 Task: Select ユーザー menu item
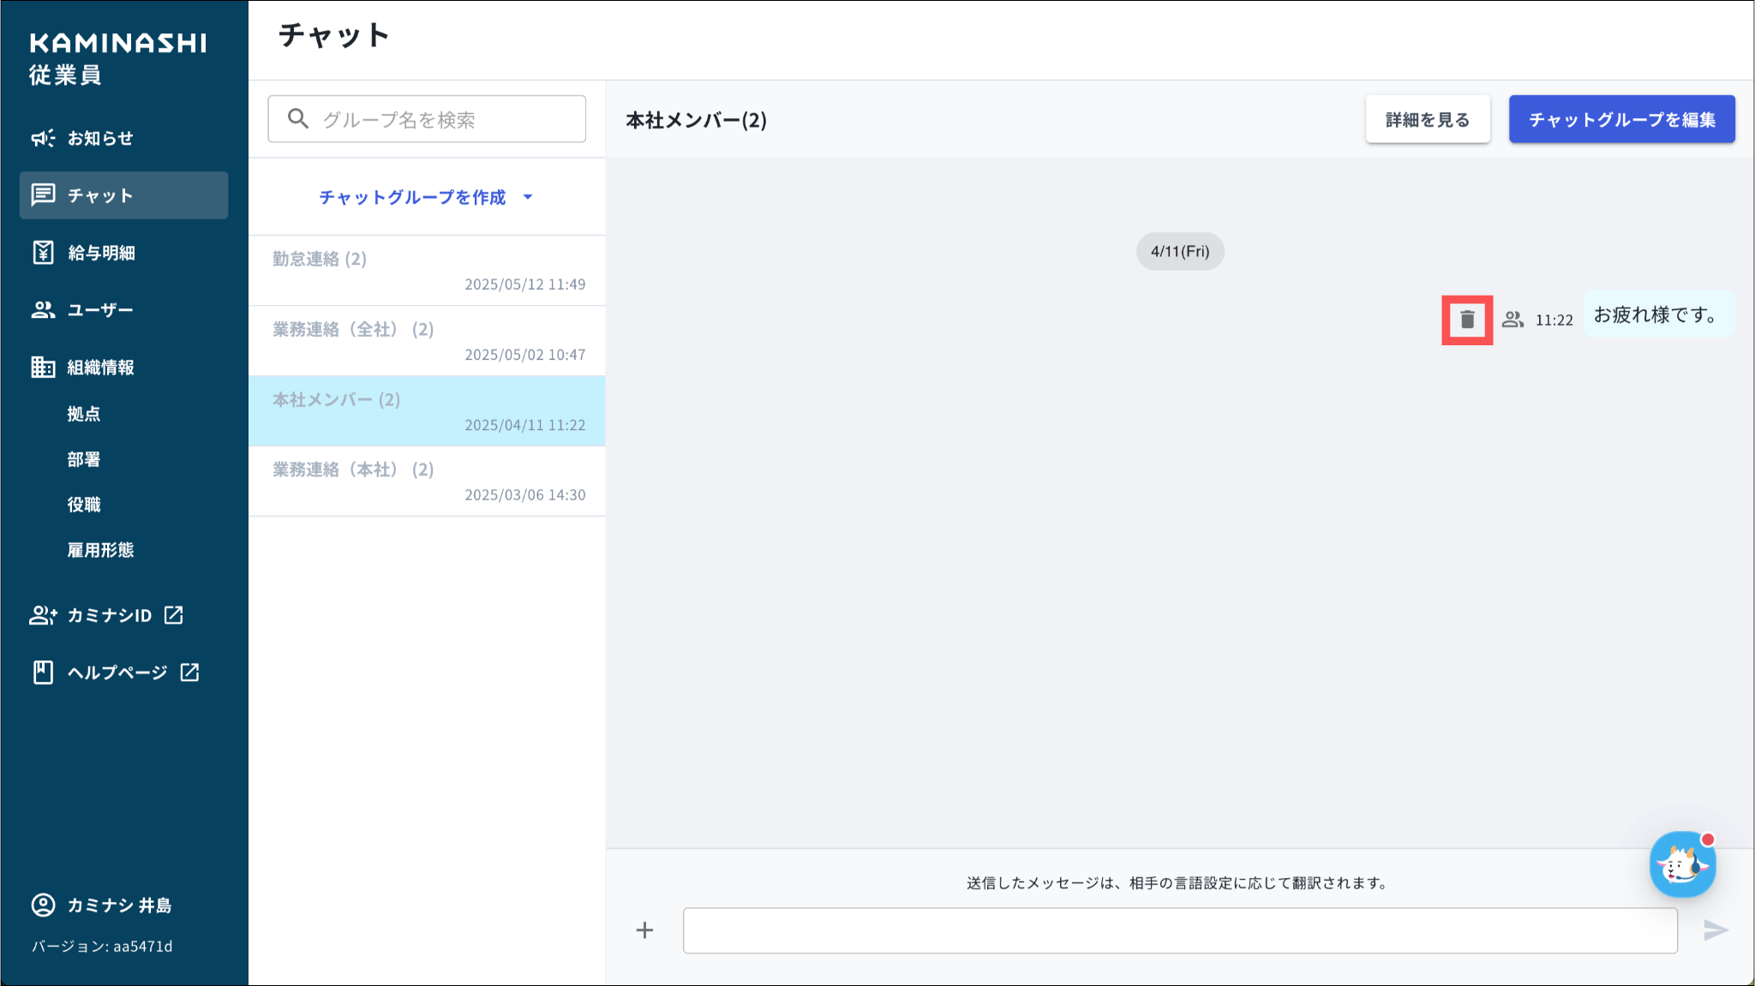100,310
